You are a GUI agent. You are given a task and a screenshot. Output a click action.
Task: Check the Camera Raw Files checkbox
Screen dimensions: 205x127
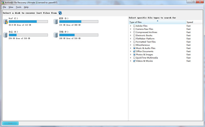coord(134,29)
